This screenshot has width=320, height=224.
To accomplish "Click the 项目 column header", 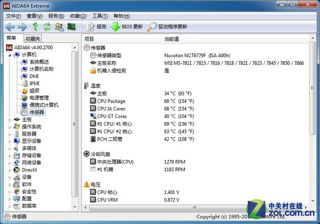I will pyautogui.click(x=122, y=39).
